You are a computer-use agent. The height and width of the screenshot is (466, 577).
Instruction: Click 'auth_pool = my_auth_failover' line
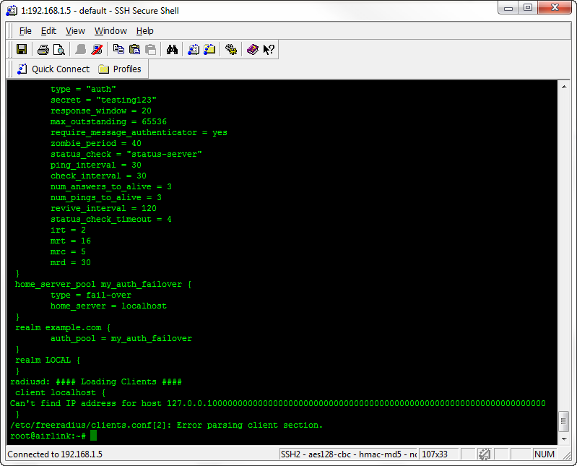click(121, 338)
